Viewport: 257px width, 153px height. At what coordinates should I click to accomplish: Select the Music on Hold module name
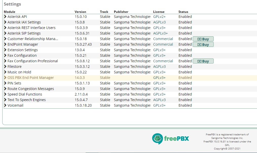19,72
